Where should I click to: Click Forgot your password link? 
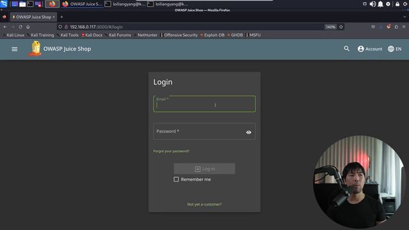[171, 151]
